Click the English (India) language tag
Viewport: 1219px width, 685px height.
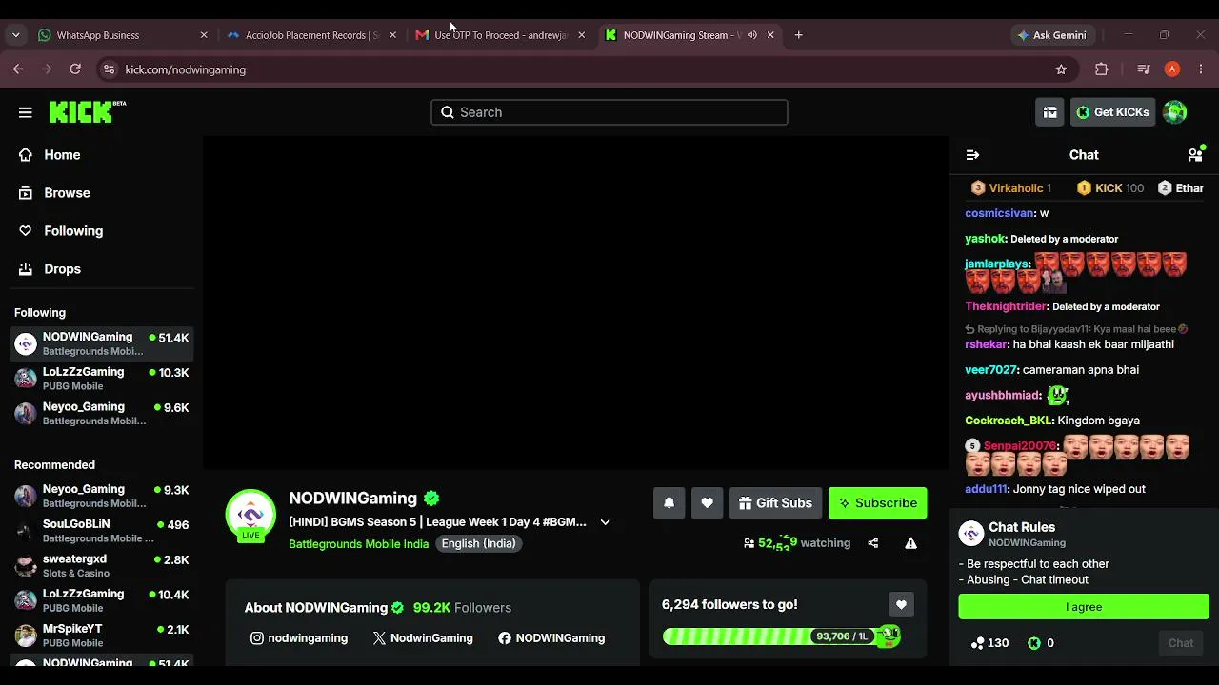pyautogui.click(x=479, y=544)
